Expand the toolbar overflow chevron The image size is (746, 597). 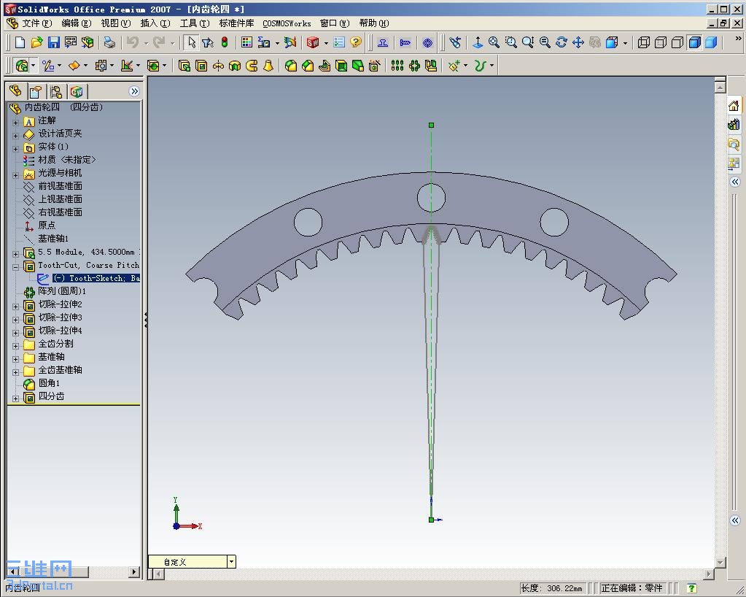pos(738,39)
